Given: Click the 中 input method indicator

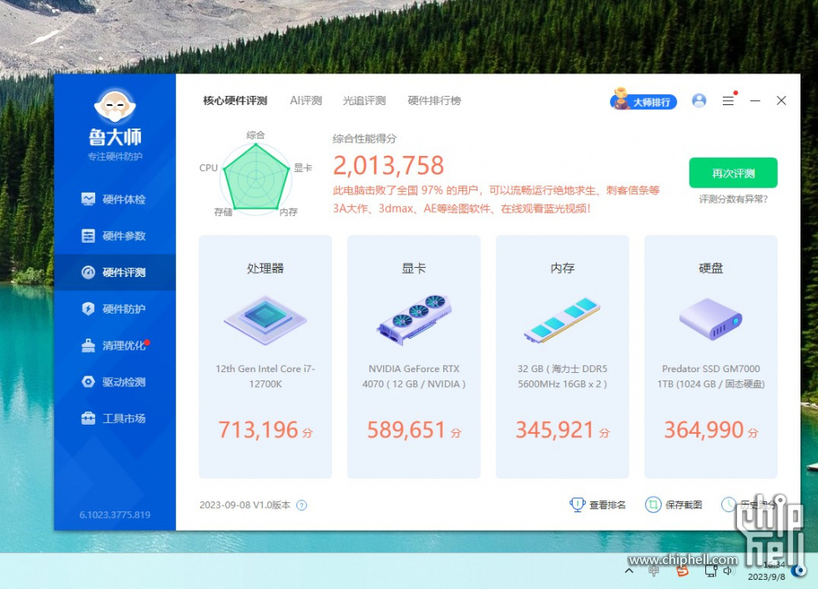Looking at the screenshot, I should (653, 571).
